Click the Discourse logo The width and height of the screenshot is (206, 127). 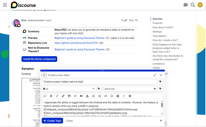[x=23, y=5]
